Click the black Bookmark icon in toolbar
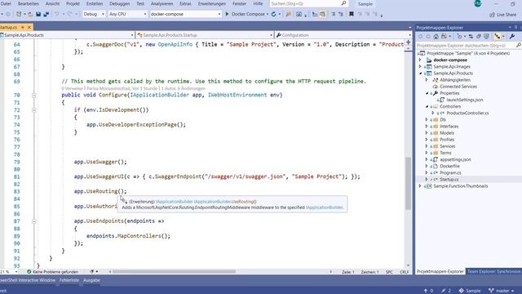Screen dimensions: 522x294 click(352, 15)
